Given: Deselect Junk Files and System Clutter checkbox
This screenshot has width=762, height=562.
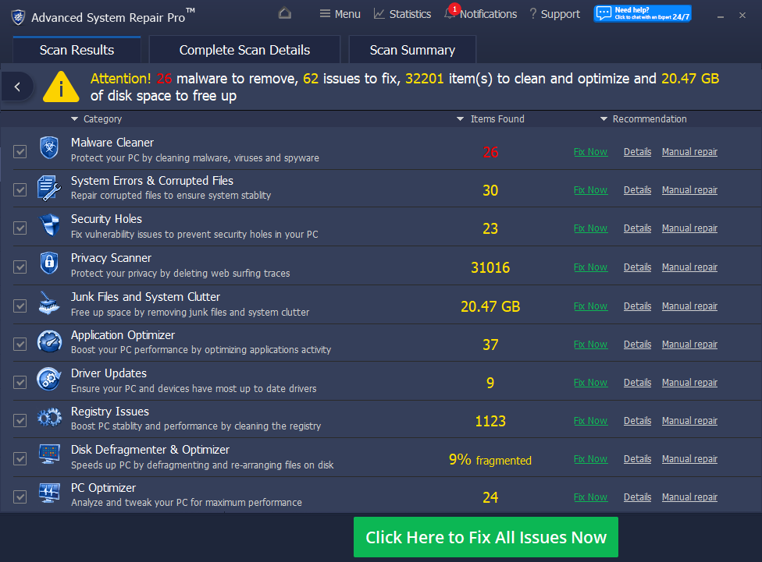Looking at the screenshot, I should (20, 306).
